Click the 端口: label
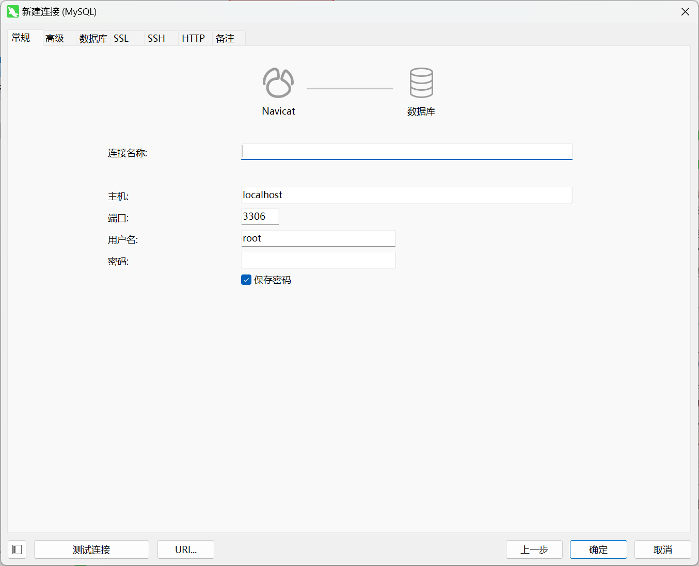Image resolution: width=699 pixels, height=566 pixels. pos(118,218)
